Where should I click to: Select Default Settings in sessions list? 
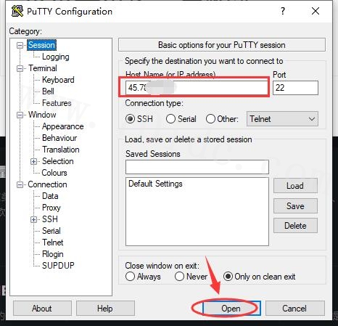(155, 184)
